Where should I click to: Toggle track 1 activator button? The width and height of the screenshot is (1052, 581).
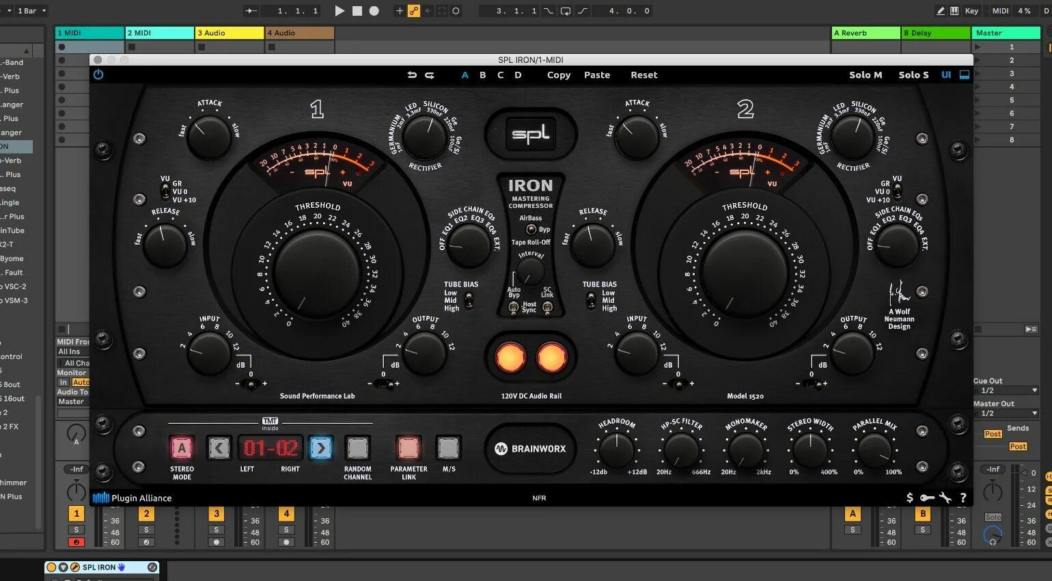click(77, 513)
